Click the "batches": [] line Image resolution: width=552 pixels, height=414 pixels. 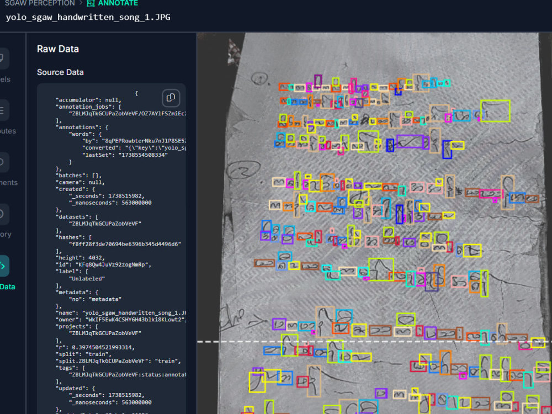[x=78, y=176]
